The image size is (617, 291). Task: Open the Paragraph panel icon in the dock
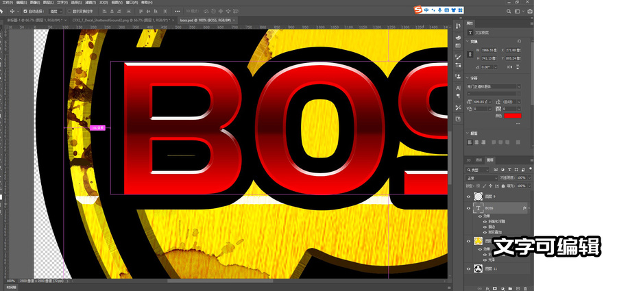[458, 96]
